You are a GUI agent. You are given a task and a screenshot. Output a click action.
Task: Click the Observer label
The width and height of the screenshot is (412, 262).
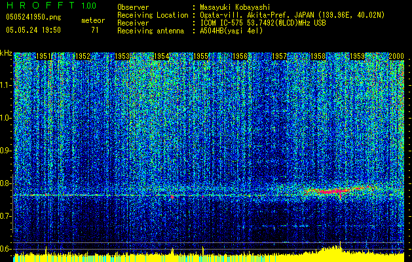133,7
